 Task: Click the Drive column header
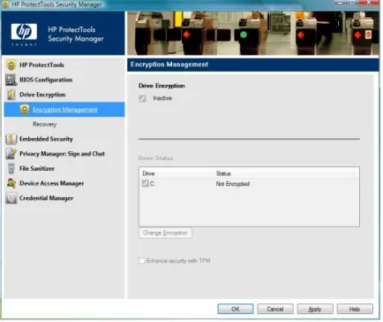coord(149,174)
